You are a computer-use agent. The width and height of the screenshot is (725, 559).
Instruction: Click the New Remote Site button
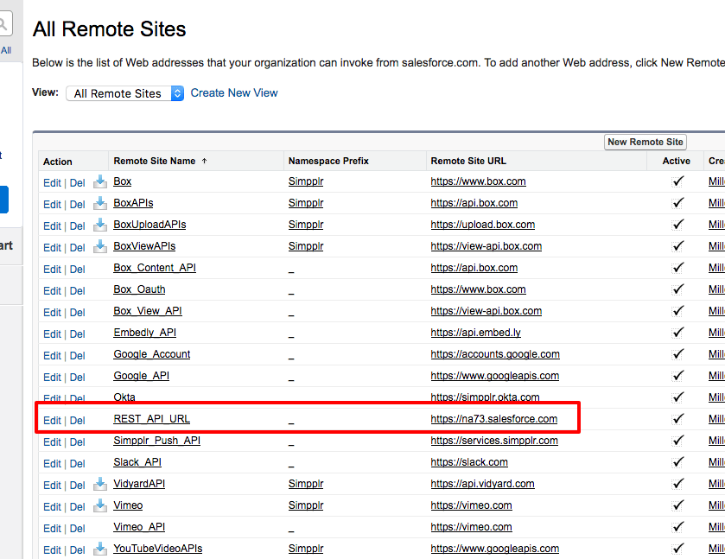click(x=645, y=142)
